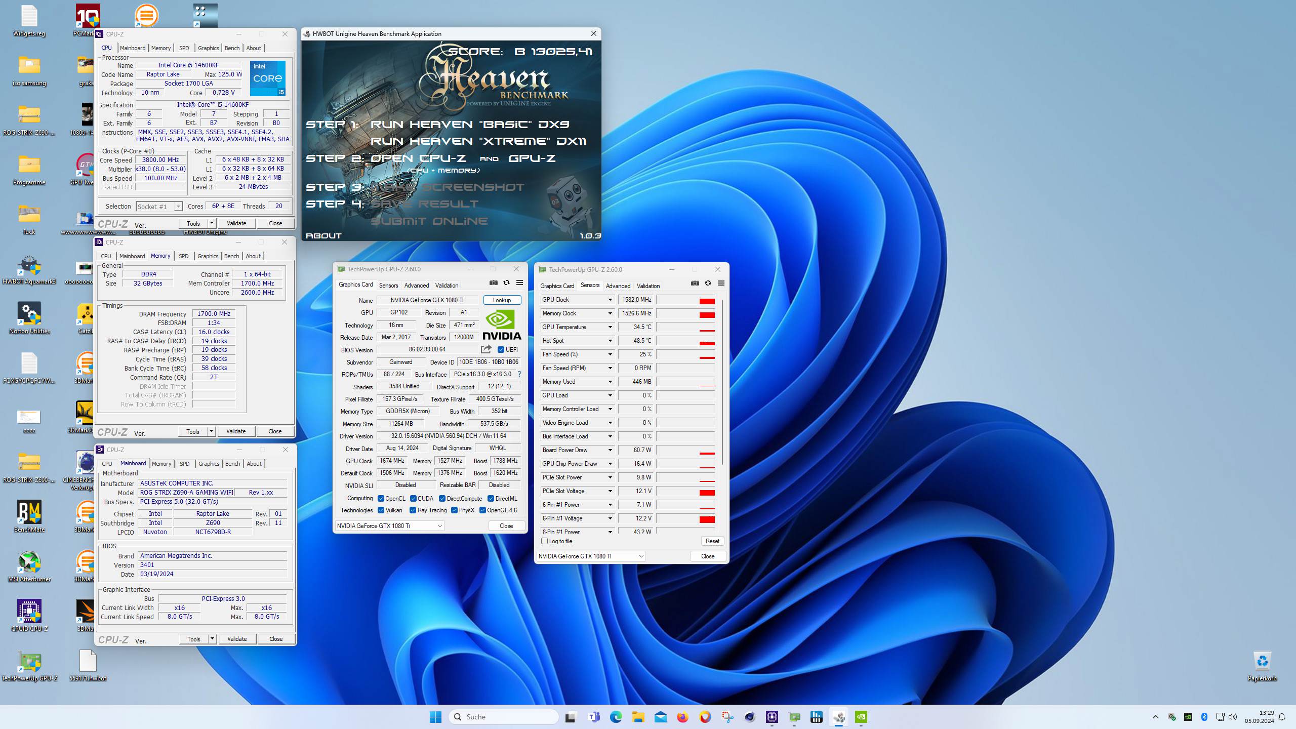Click RUN HEAVEN "BASIC" DX9
Image resolution: width=1296 pixels, height=729 pixels.
pos(470,125)
